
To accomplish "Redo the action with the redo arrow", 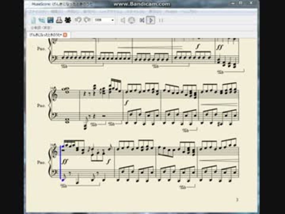I will (x=87, y=20).
